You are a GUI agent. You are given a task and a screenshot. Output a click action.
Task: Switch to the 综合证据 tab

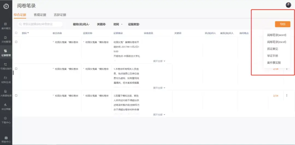20,15
